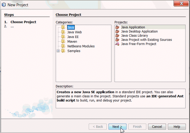Click inside the Description text box
Viewport: 190px width, 133px height.
tap(121, 98)
